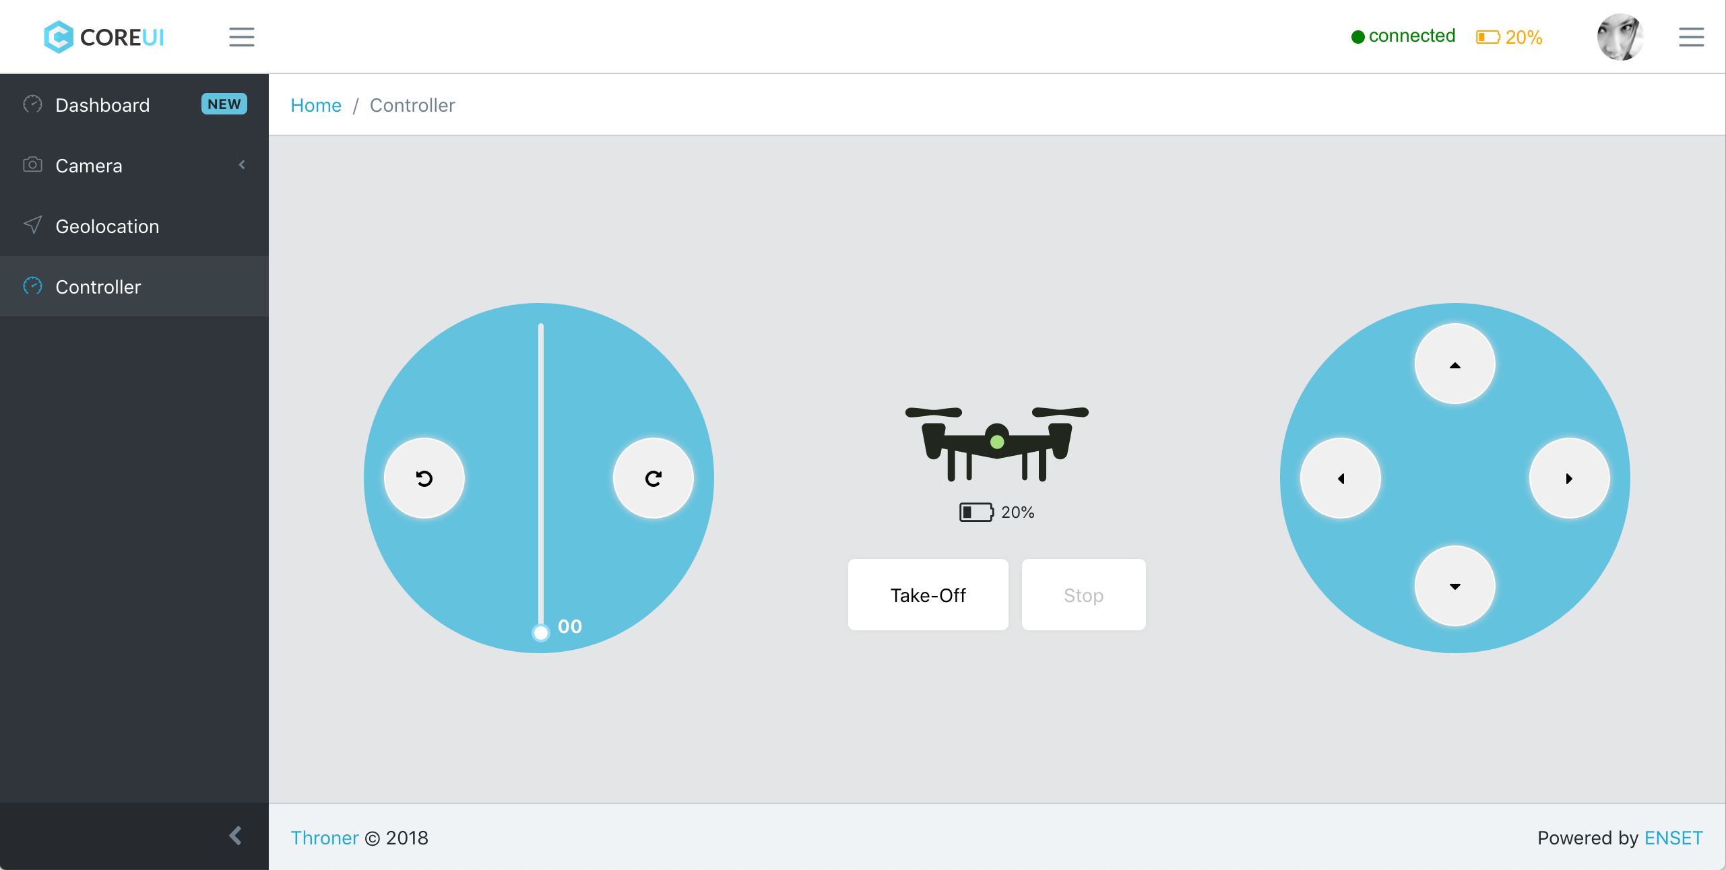Click the ENSET footer link
Viewport: 1726px width, 870px height.
pos(1673,838)
